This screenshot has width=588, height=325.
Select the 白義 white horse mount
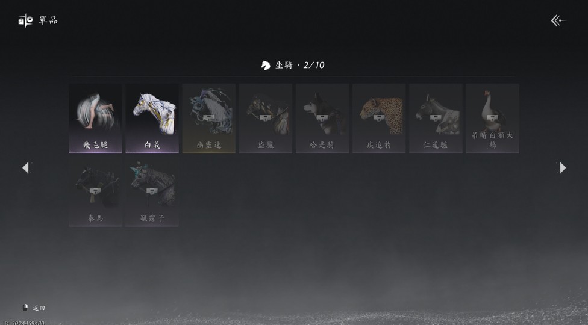(152, 119)
